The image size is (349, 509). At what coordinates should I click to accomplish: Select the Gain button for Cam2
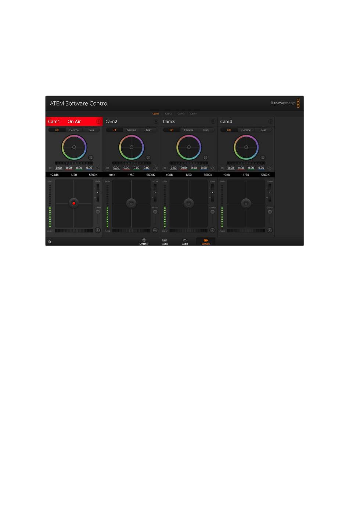148,130
